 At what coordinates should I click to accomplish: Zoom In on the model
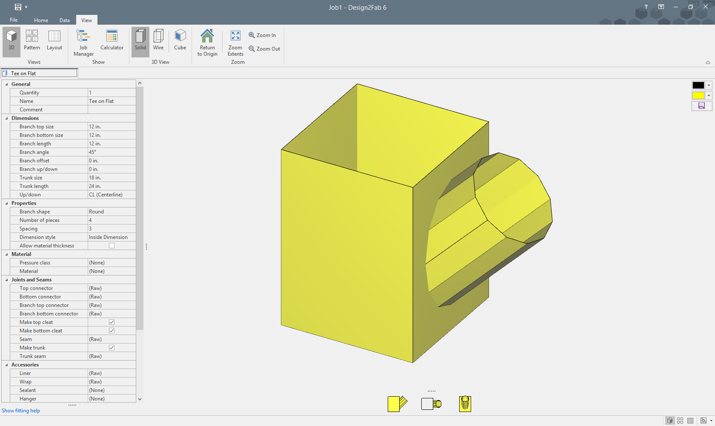[262, 35]
